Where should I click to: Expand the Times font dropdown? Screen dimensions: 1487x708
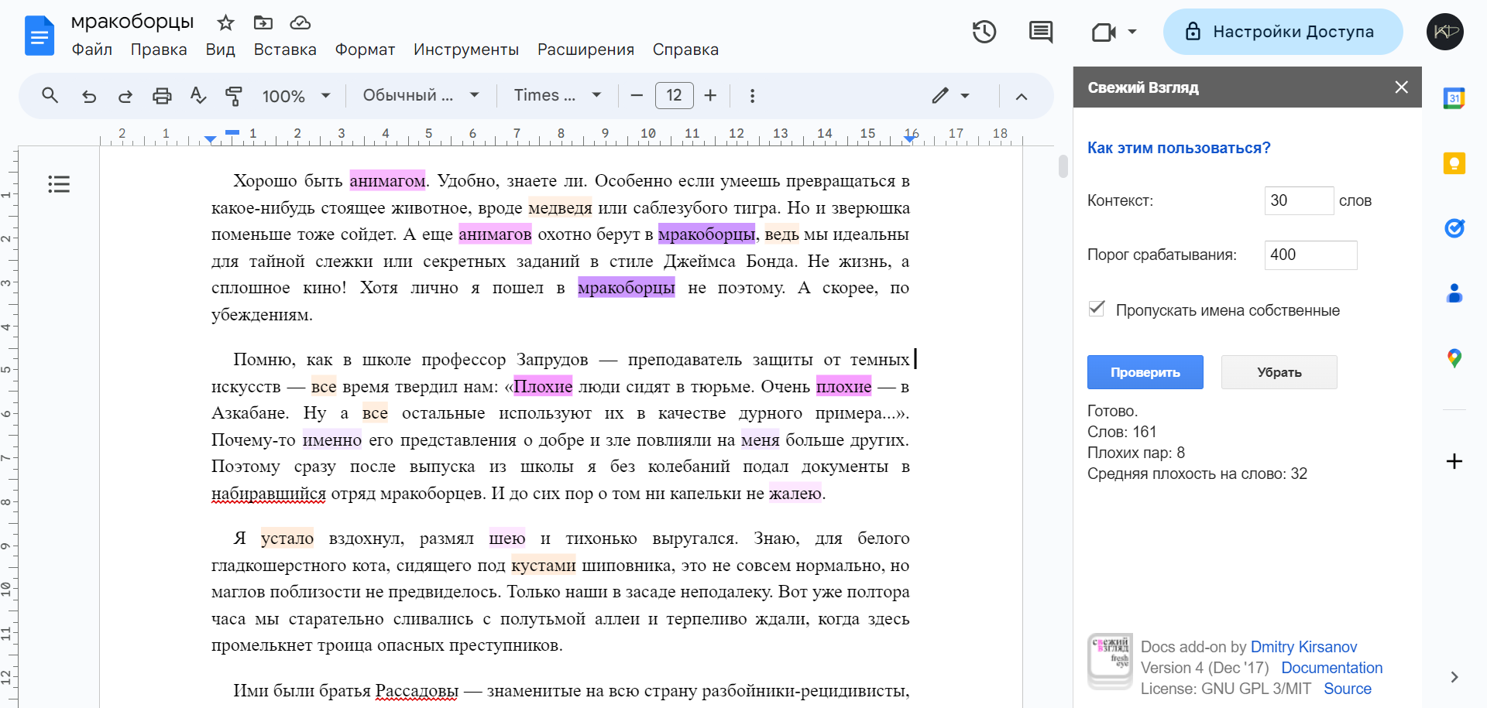pos(558,95)
